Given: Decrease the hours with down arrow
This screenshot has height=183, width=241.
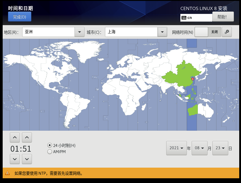Looking at the screenshot, I should point(15,159).
